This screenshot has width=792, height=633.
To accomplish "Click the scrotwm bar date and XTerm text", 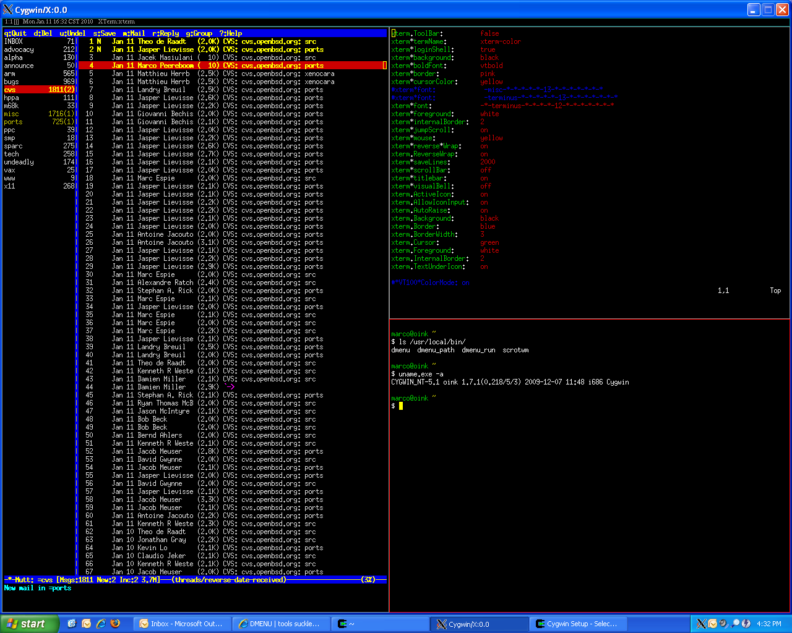I will pyautogui.click(x=79, y=22).
